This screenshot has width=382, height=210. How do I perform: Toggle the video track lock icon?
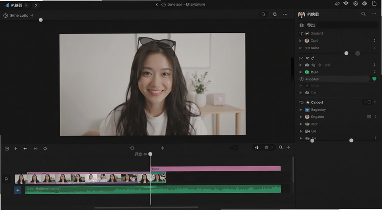[6, 179]
